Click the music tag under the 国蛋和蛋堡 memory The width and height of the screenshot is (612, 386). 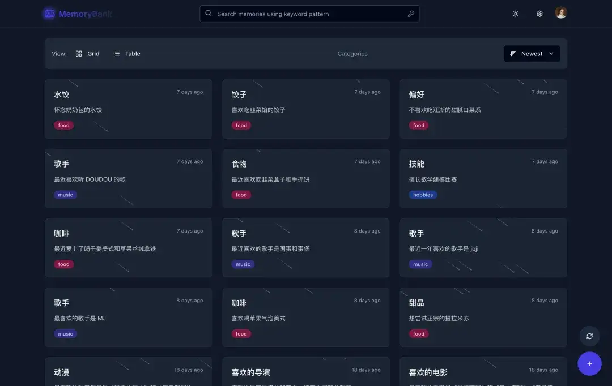click(243, 264)
